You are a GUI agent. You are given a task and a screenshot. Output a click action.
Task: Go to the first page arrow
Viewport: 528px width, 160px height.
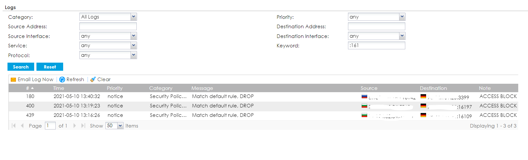coord(14,126)
